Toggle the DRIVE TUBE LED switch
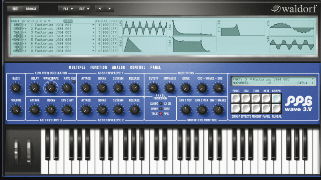Viewport: 321px width, 180px height. coord(160,109)
